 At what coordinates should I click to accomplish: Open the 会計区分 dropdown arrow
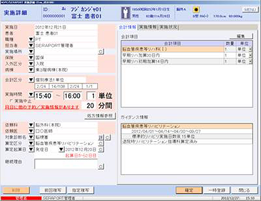(31, 80)
